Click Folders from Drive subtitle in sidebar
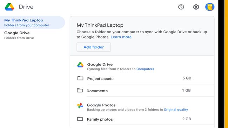The height and width of the screenshot is (128, 228). [19, 38]
